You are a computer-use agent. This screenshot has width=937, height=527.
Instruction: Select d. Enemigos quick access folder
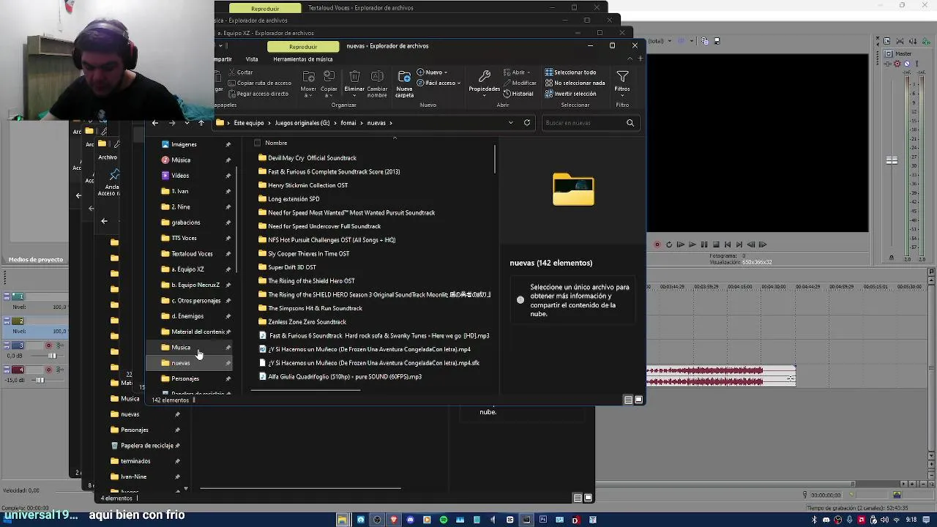pyautogui.click(x=187, y=316)
